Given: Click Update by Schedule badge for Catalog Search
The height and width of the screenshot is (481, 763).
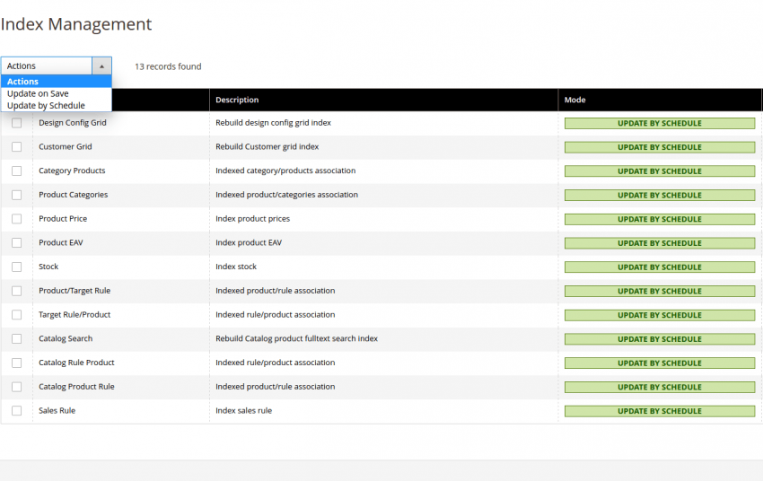Looking at the screenshot, I should (660, 339).
